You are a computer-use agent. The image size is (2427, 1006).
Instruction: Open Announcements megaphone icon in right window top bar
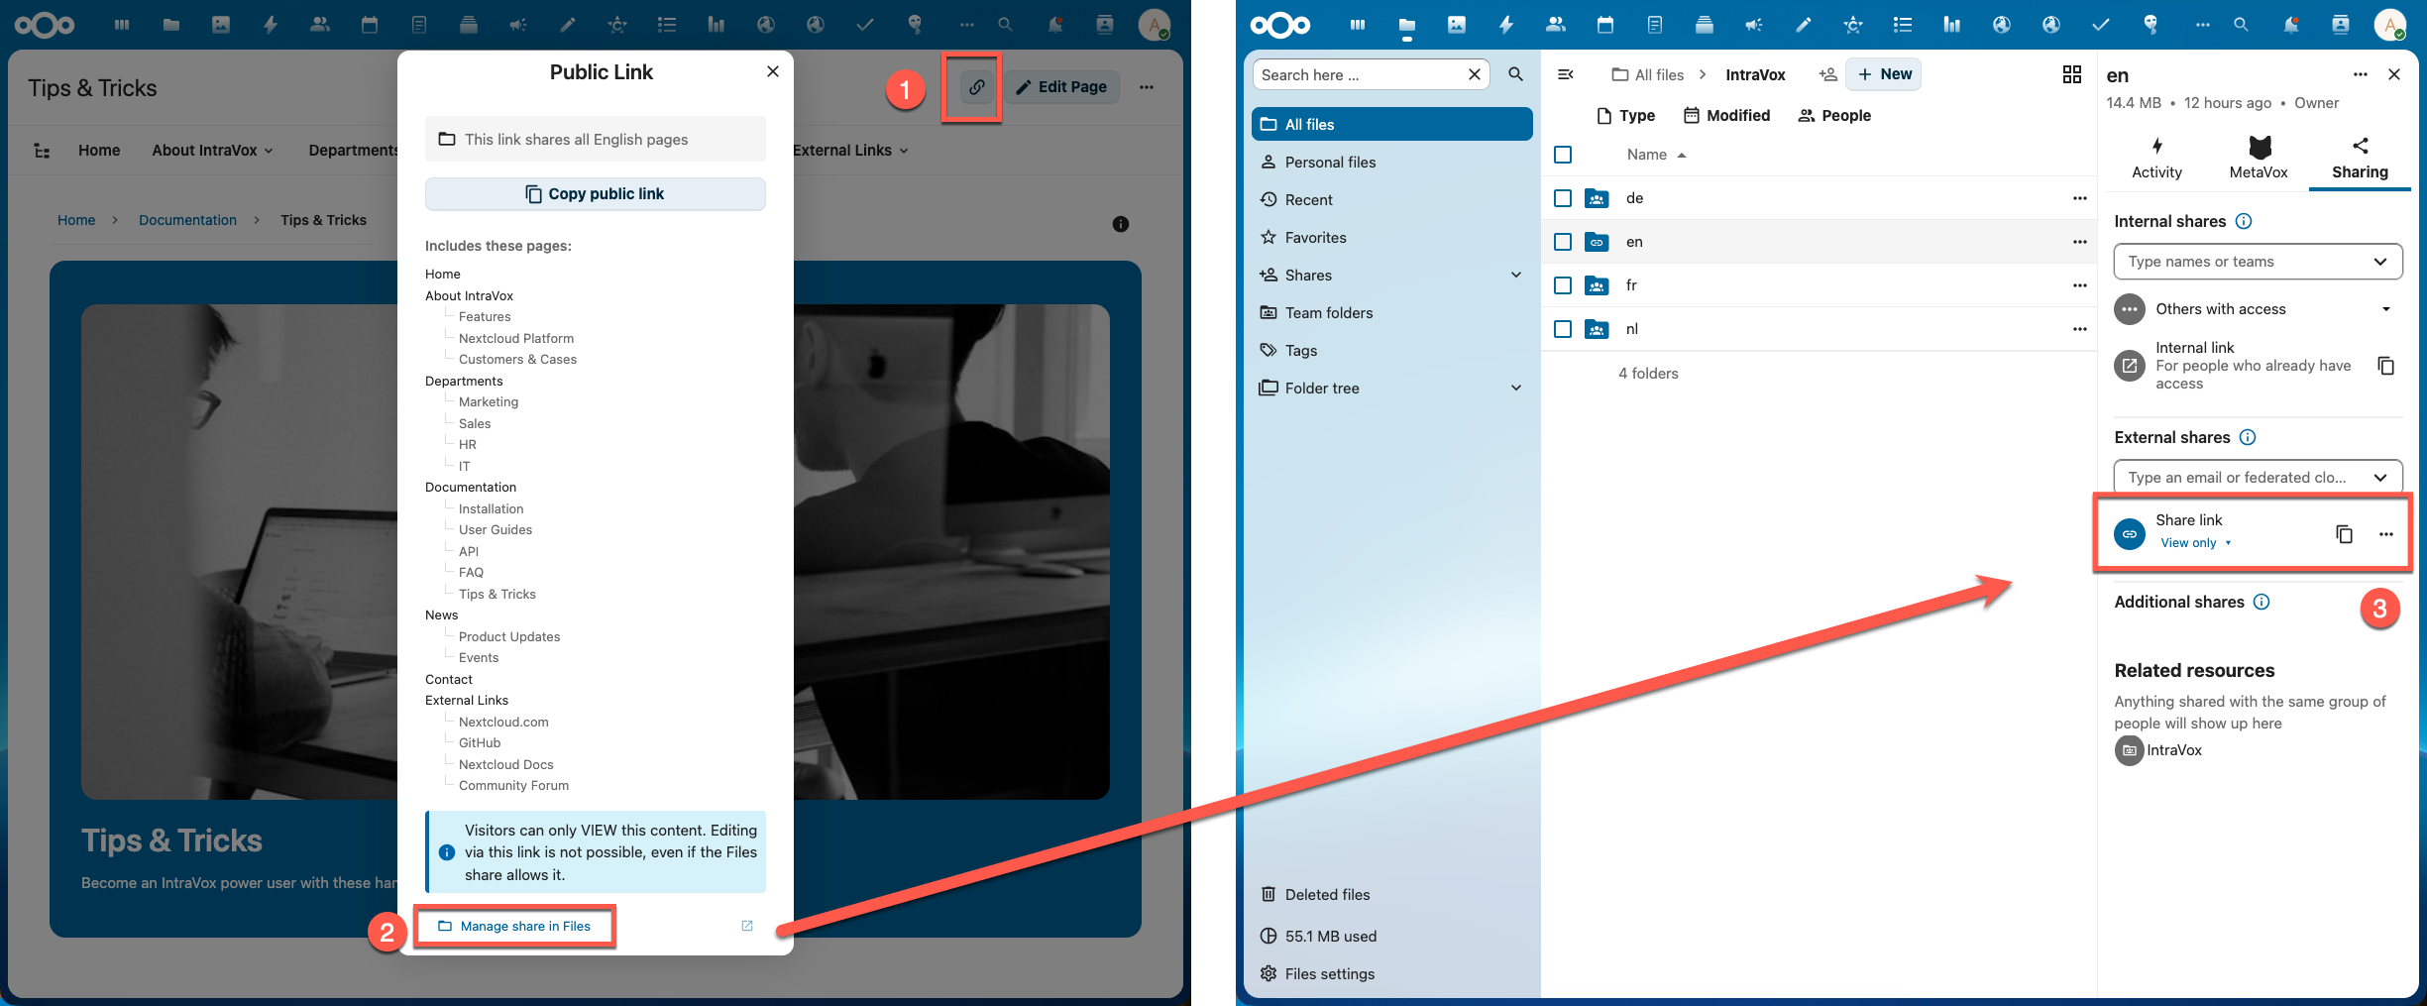click(1754, 25)
